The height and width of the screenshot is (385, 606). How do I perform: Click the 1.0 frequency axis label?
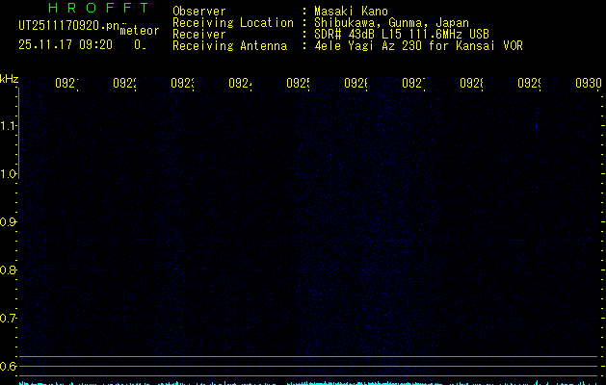pyautogui.click(x=8, y=174)
